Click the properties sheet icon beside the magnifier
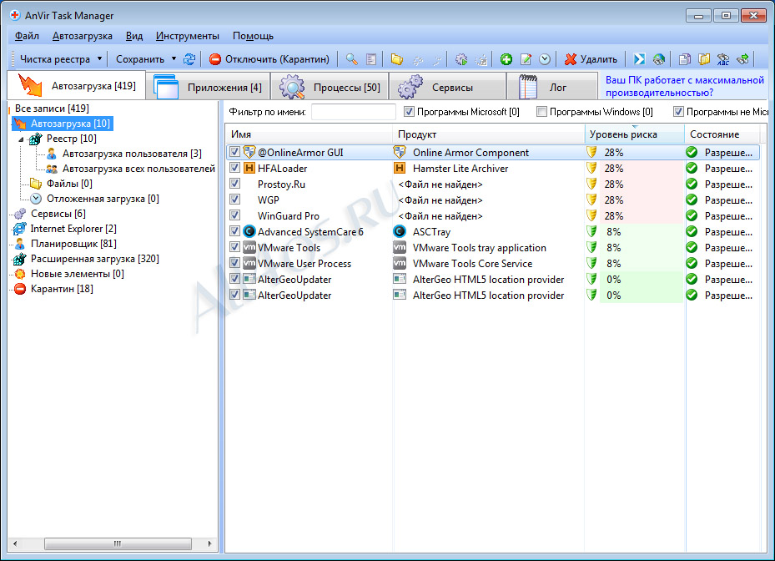 point(371,59)
